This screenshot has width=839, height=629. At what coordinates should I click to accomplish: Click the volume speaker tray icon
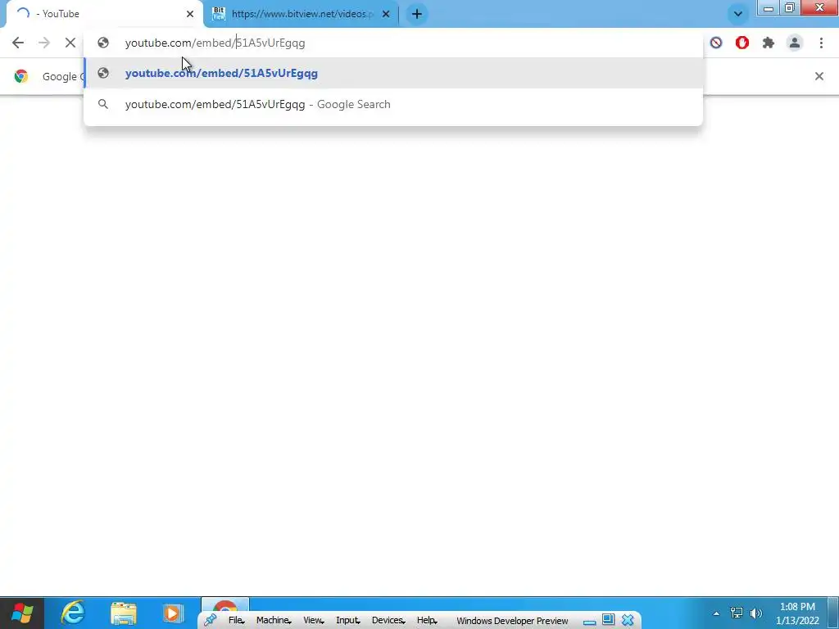point(756,613)
